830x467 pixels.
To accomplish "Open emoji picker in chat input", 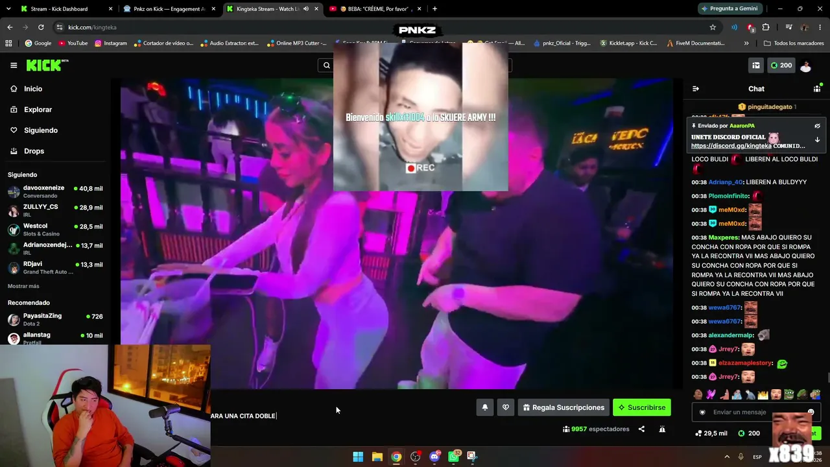I will pyautogui.click(x=811, y=412).
